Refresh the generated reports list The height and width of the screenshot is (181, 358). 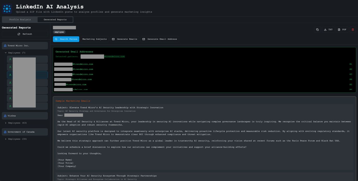point(25,34)
